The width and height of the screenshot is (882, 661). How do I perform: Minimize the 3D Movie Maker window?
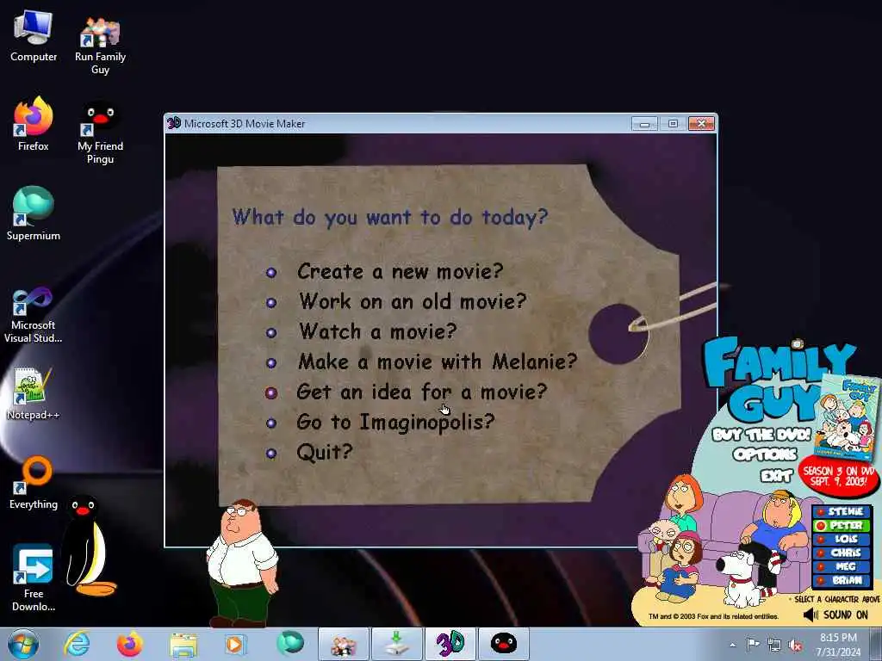(x=644, y=123)
